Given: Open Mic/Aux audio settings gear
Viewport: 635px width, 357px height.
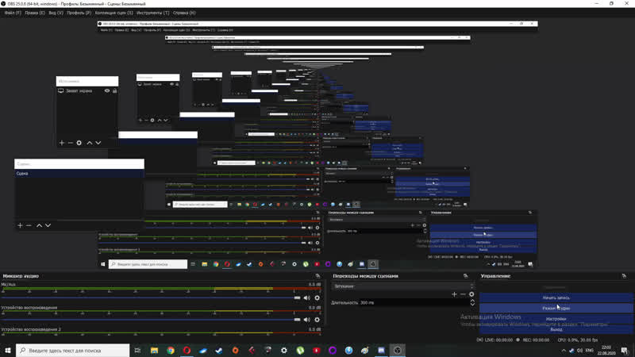Looking at the screenshot, I should point(317,298).
